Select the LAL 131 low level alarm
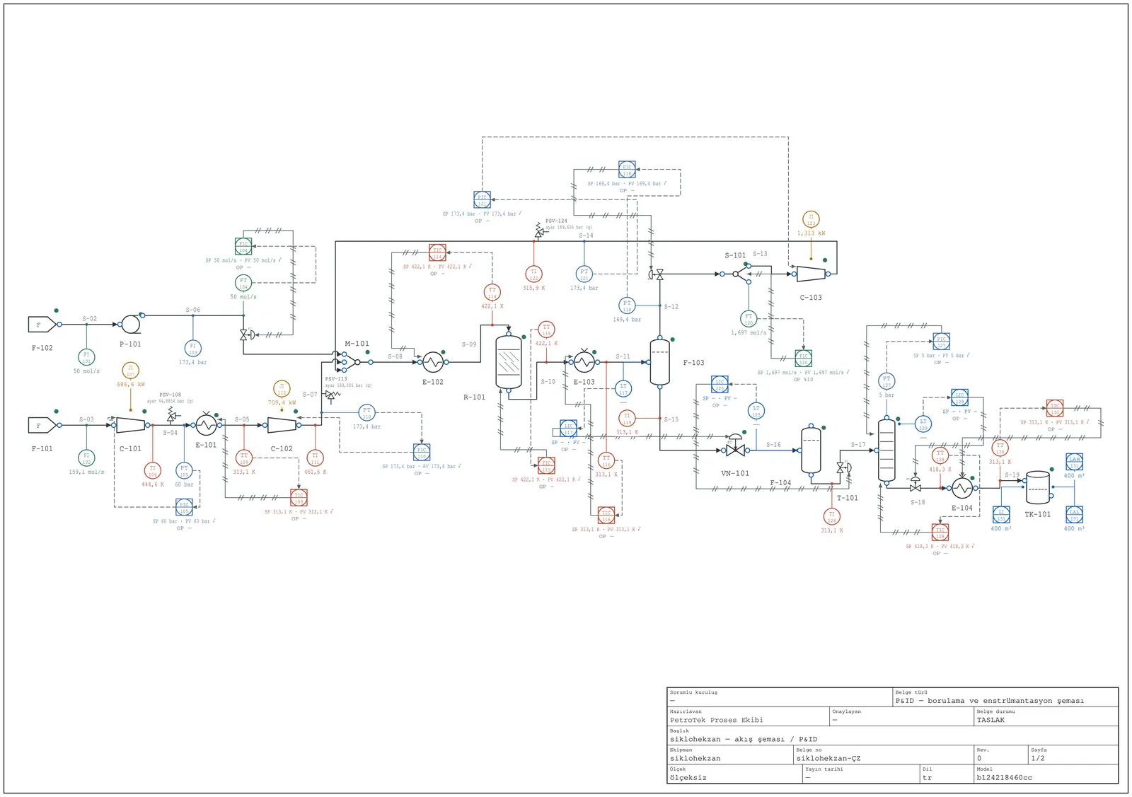Viewport: 1132px width, 797px height. point(1074,515)
